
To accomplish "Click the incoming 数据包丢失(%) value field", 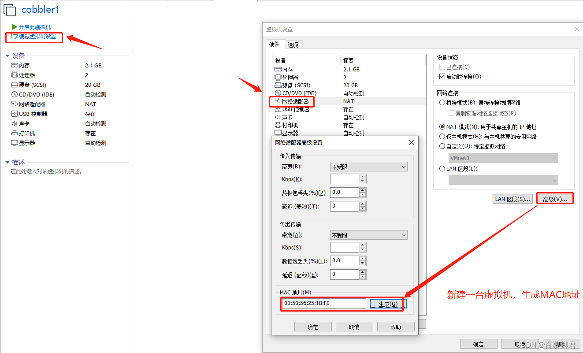I will pos(345,192).
